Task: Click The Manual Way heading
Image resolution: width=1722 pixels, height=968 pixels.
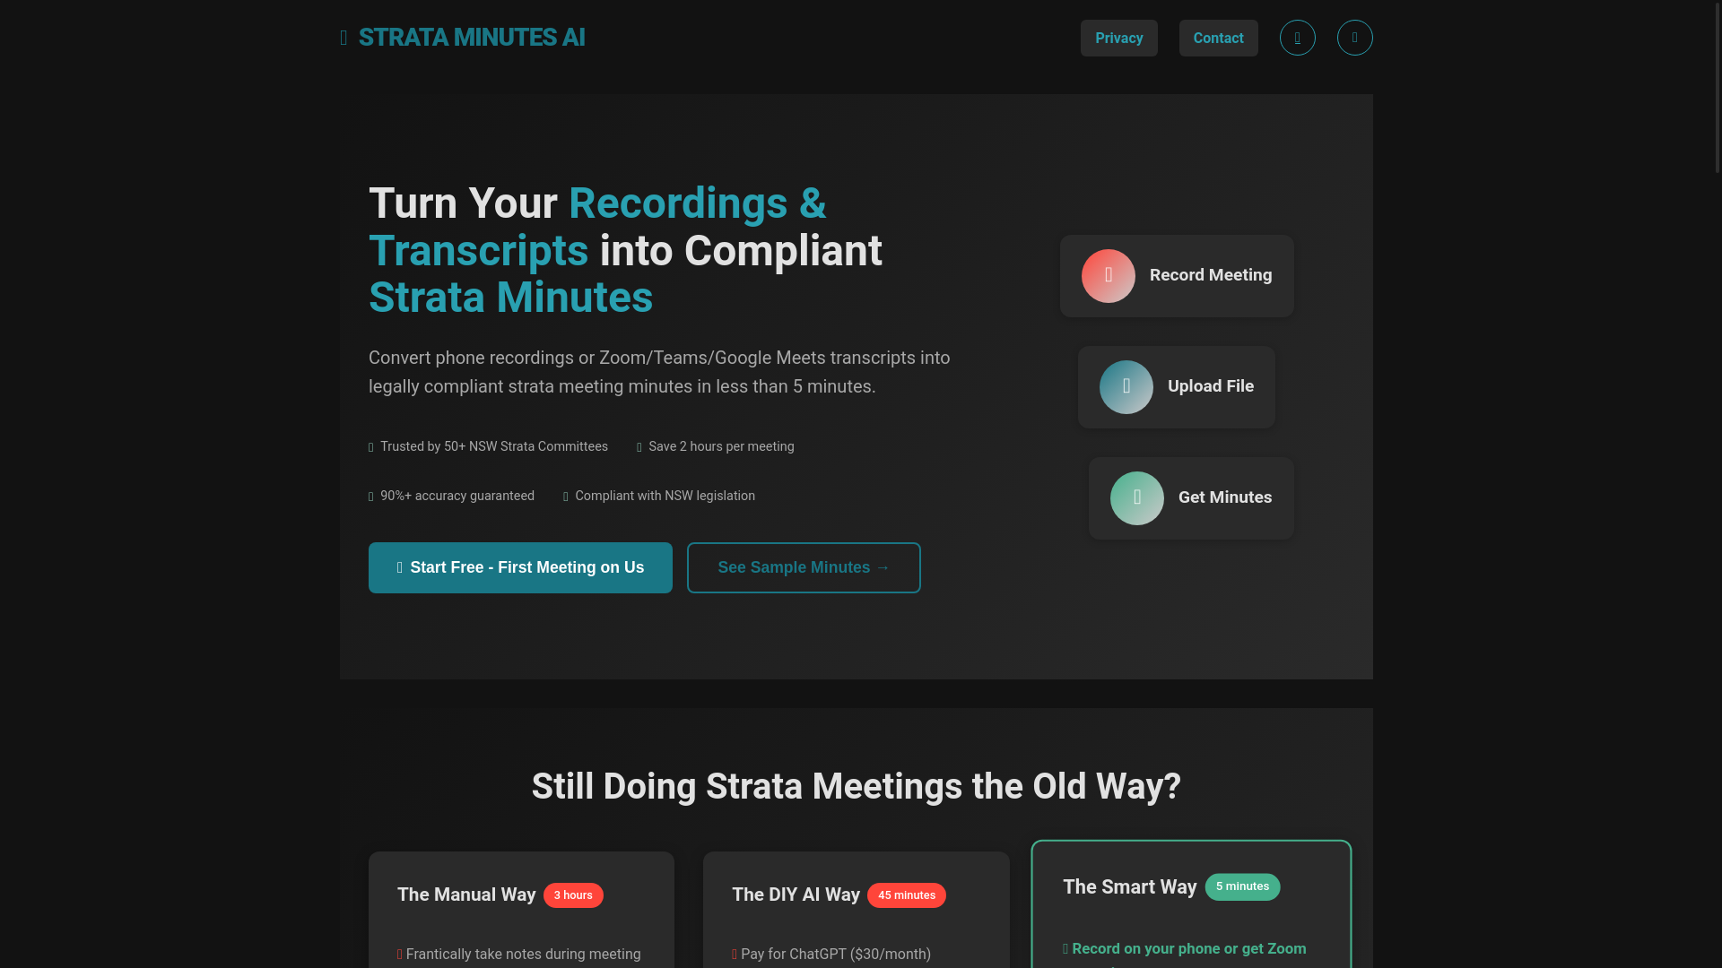Action: [466, 895]
